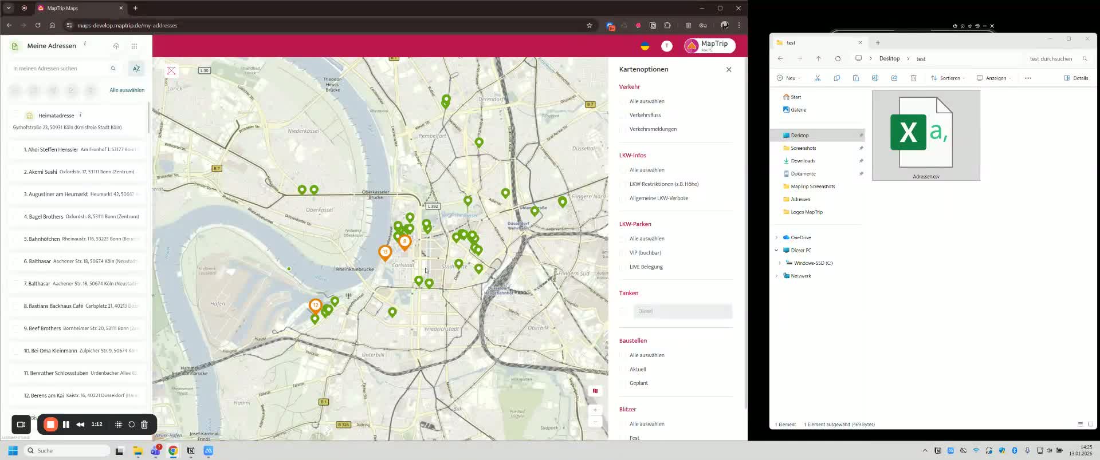
Task: Click the red bars icon above the map zoom controls
Action: point(595,391)
